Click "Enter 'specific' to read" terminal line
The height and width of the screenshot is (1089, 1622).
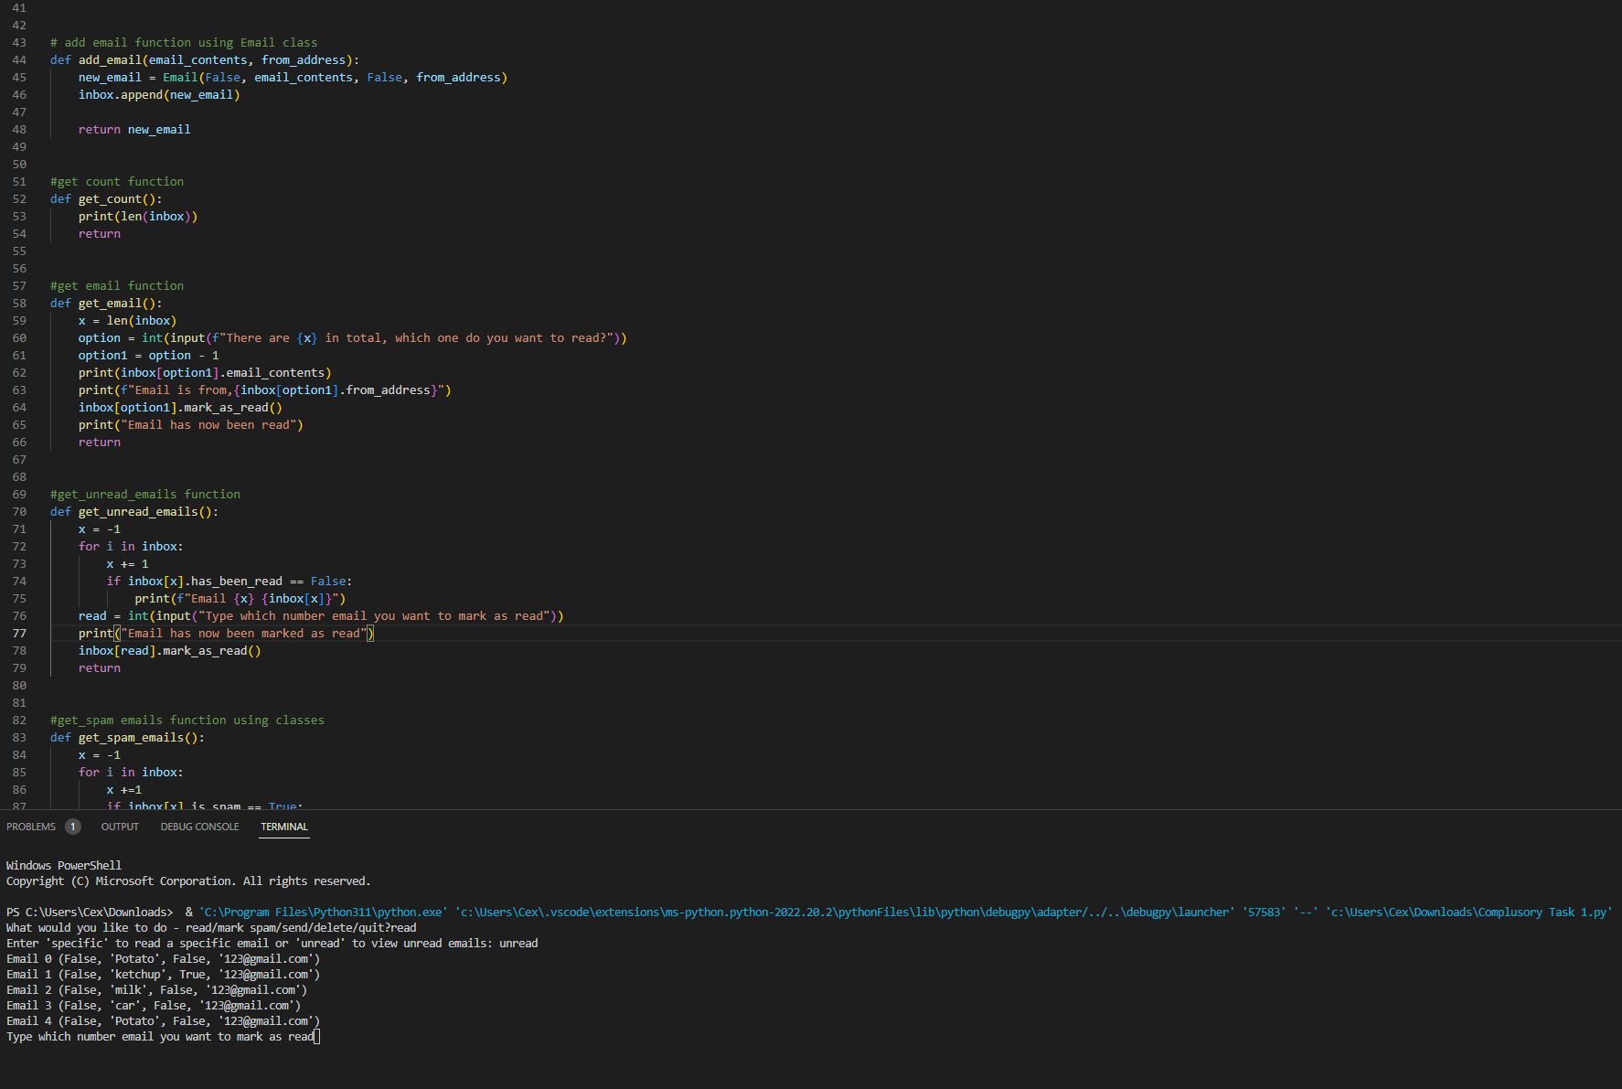[272, 944]
